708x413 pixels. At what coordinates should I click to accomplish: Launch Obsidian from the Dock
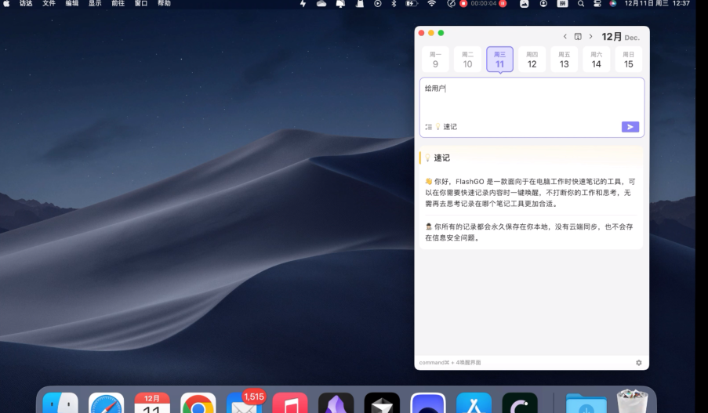(x=336, y=404)
